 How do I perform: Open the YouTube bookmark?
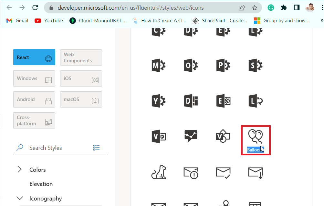(49, 21)
